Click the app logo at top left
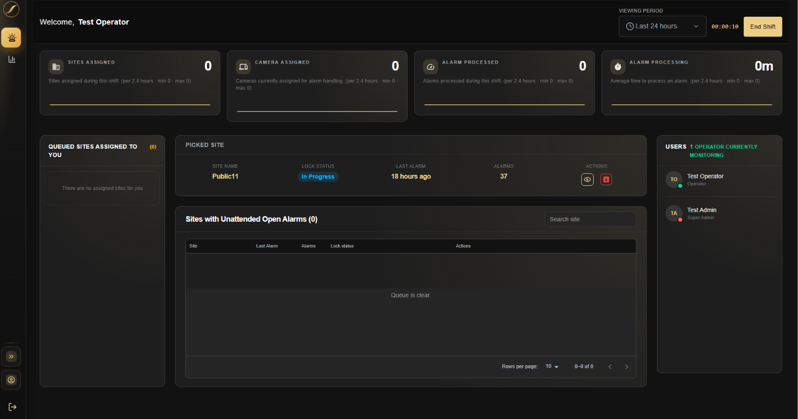 coord(11,9)
